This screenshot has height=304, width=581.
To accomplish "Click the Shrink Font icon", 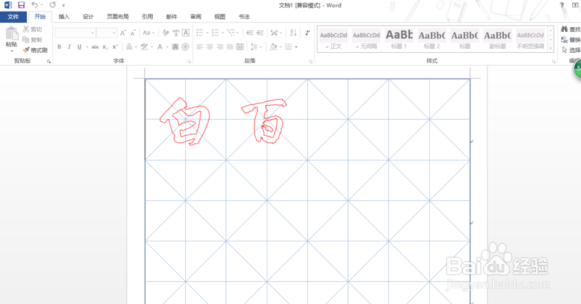I will pos(133,33).
